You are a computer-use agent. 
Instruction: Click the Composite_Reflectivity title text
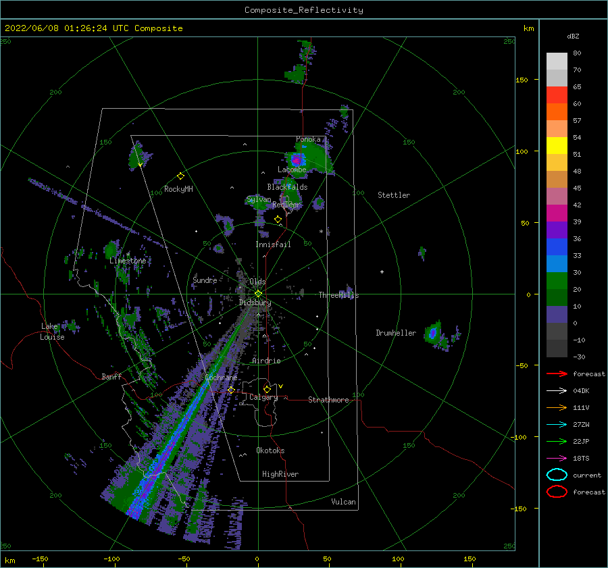tap(304, 10)
